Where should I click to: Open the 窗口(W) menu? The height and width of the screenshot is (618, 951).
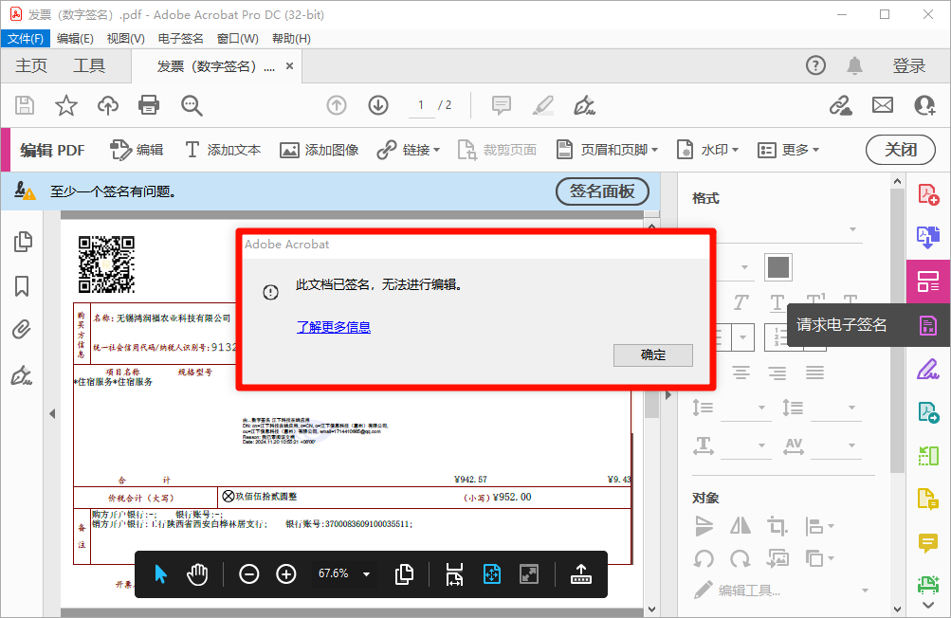point(238,39)
